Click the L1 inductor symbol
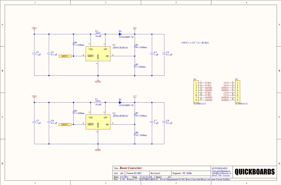This screenshot has height=185, width=281. pos(98,34)
